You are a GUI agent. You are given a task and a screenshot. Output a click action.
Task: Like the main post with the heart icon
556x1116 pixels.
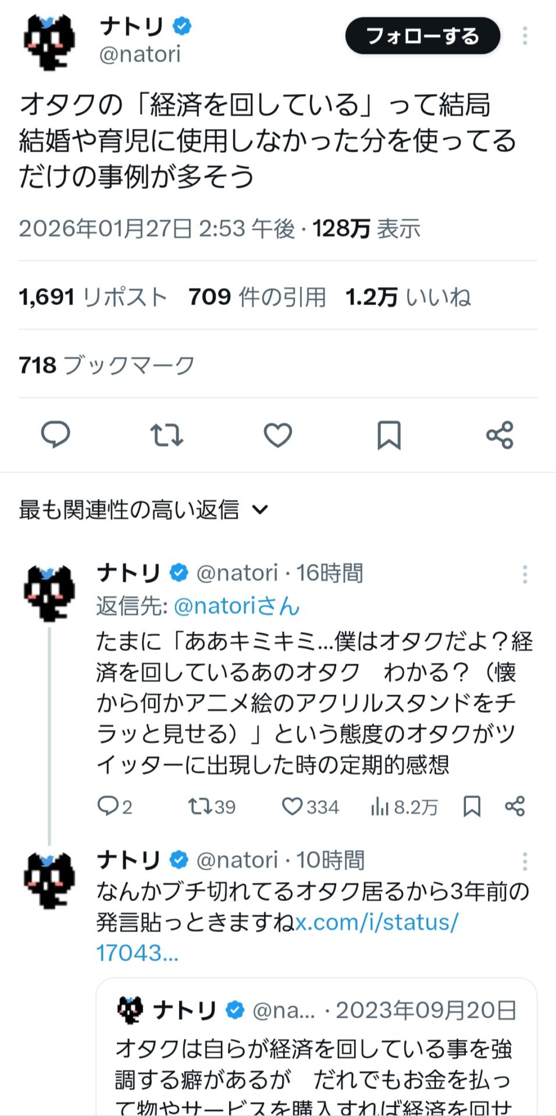(278, 435)
